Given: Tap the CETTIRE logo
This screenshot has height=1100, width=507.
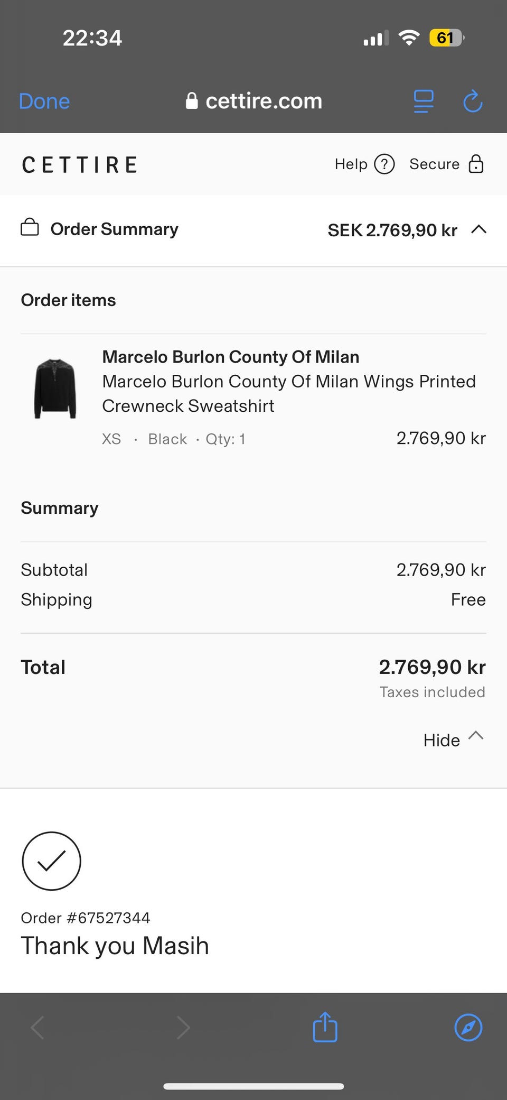Looking at the screenshot, I should pos(80,165).
